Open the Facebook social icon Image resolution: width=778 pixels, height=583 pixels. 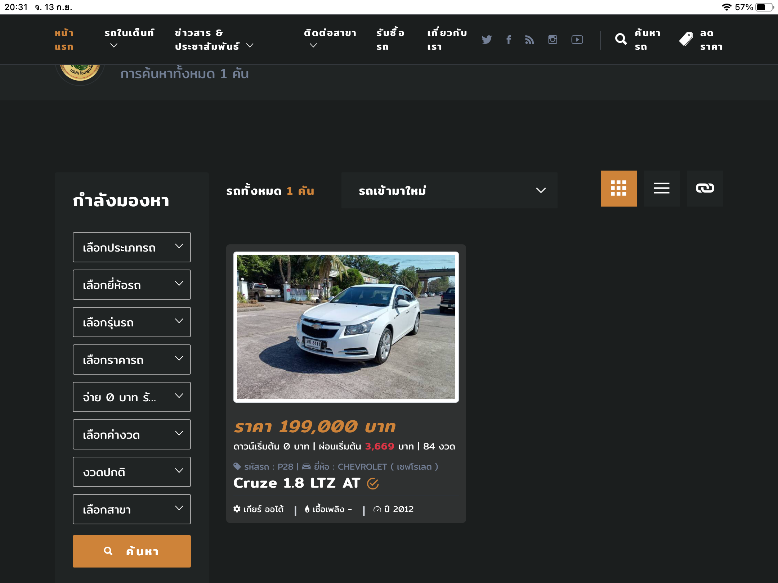[509, 40]
